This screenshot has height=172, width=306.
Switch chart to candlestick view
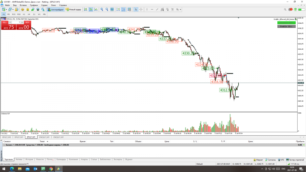(x=91, y=9)
